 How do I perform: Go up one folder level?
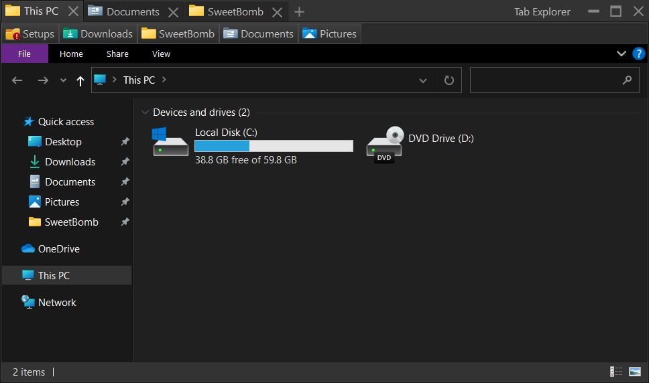tap(80, 80)
